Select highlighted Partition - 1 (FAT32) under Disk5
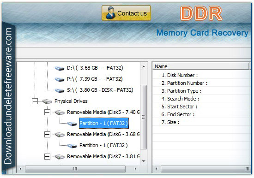This screenshot has height=178, width=254. tap(104, 123)
